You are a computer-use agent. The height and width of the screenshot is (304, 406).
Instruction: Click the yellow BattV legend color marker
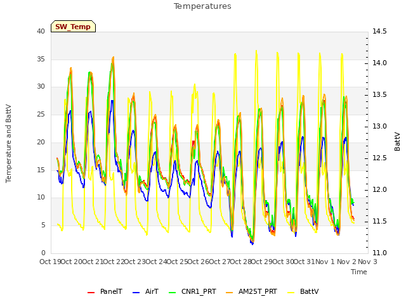tap(291, 293)
